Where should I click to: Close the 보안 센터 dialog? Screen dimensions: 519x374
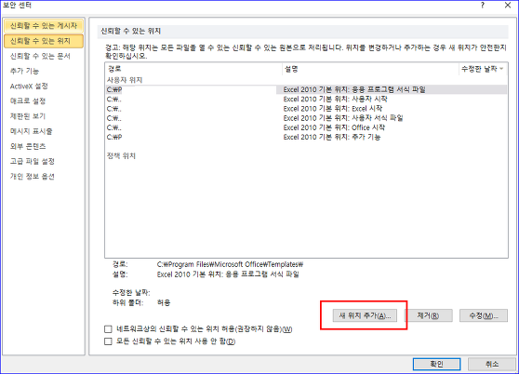point(508,6)
